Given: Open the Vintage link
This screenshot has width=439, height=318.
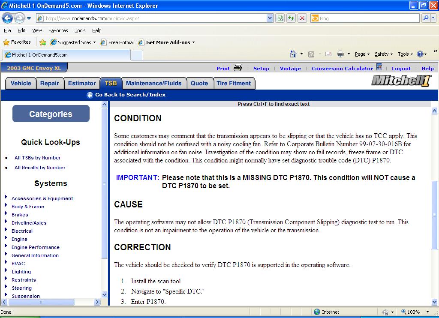Looking at the screenshot, I should [x=290, y=69].
